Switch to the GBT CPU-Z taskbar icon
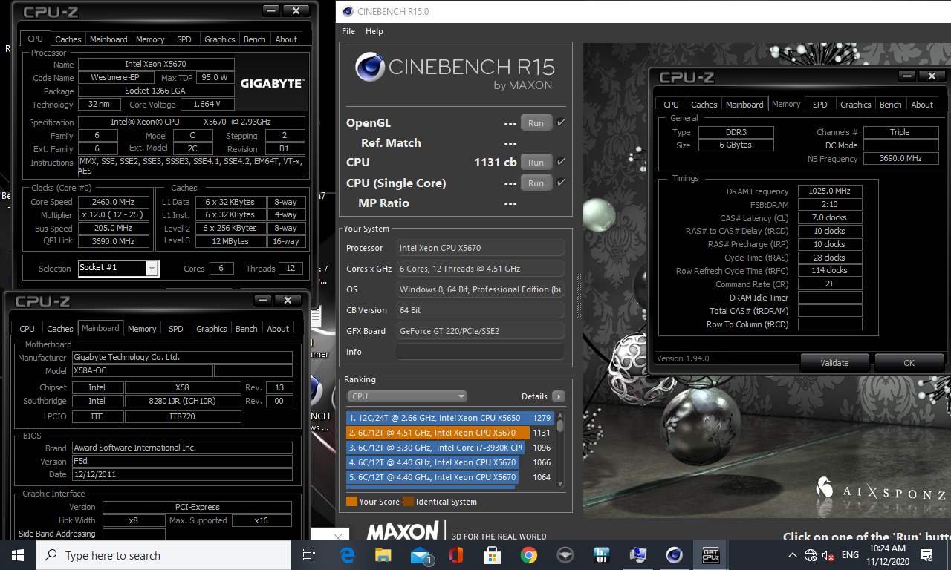This screenshot has width=951, height=570. click(x=710, y=555)
